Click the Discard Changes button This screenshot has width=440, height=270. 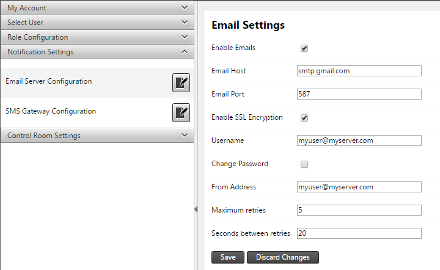[x=282, y=257]
